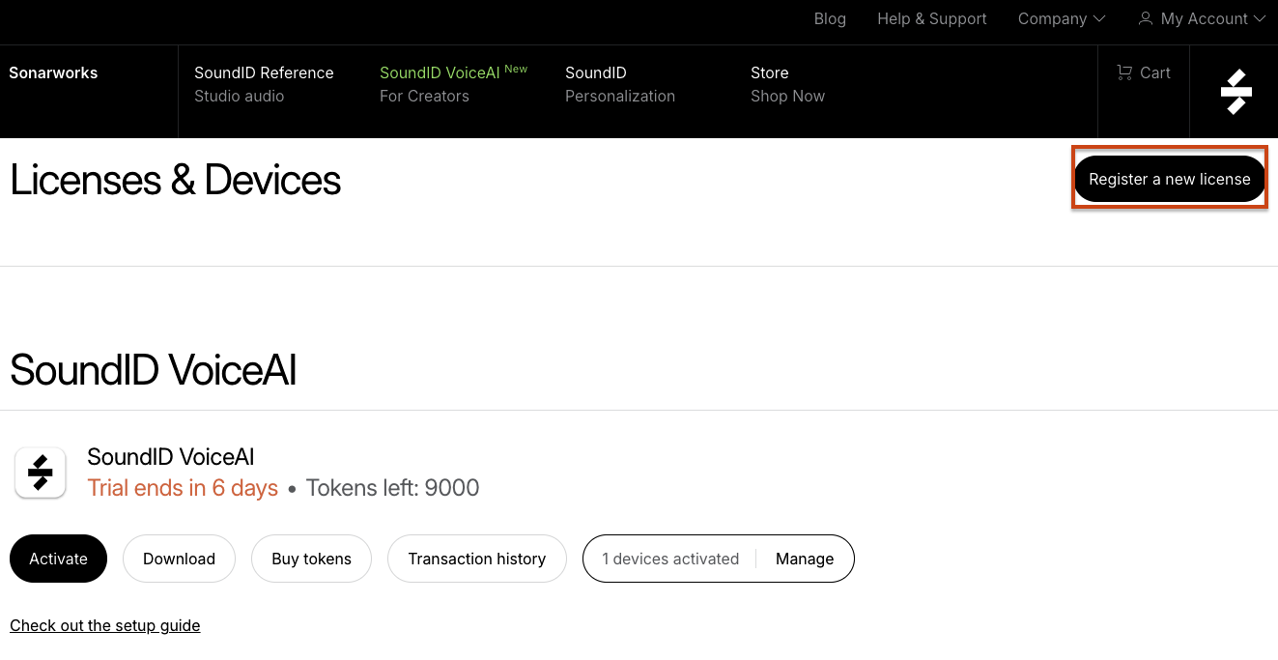Go to SoundID Reference Studio audio
The height and width of the screenshot is (660, 1278).
(x=264, y=84)
